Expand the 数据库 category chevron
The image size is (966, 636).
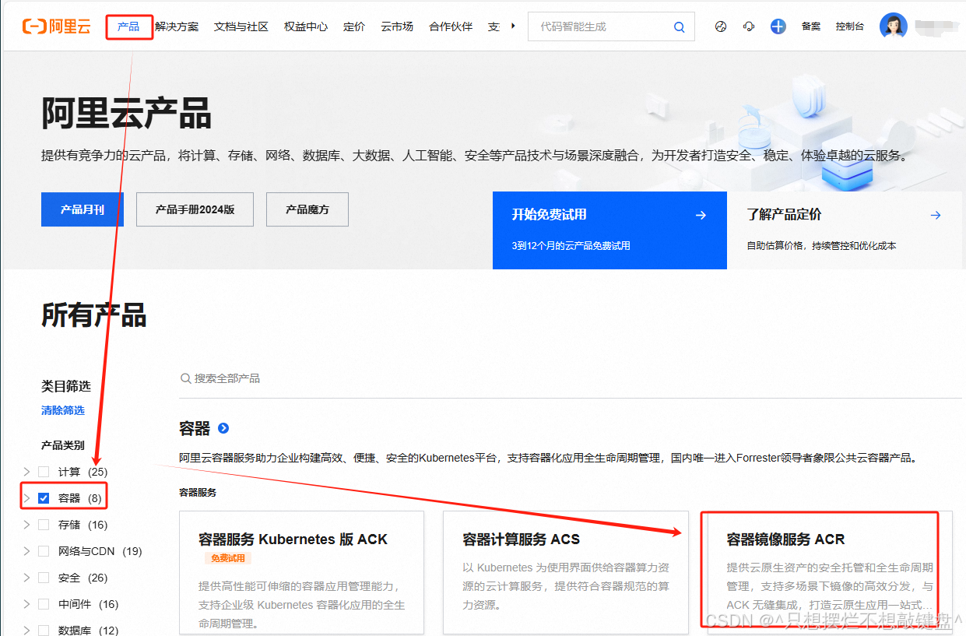[26, 631]
